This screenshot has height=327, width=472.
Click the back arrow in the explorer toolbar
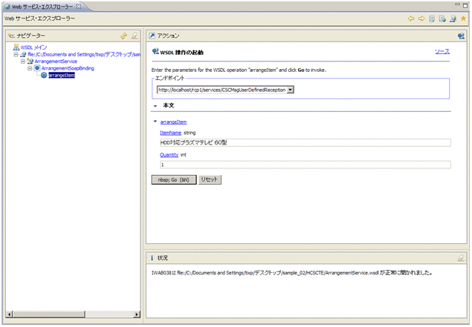[x=410, y=19]
